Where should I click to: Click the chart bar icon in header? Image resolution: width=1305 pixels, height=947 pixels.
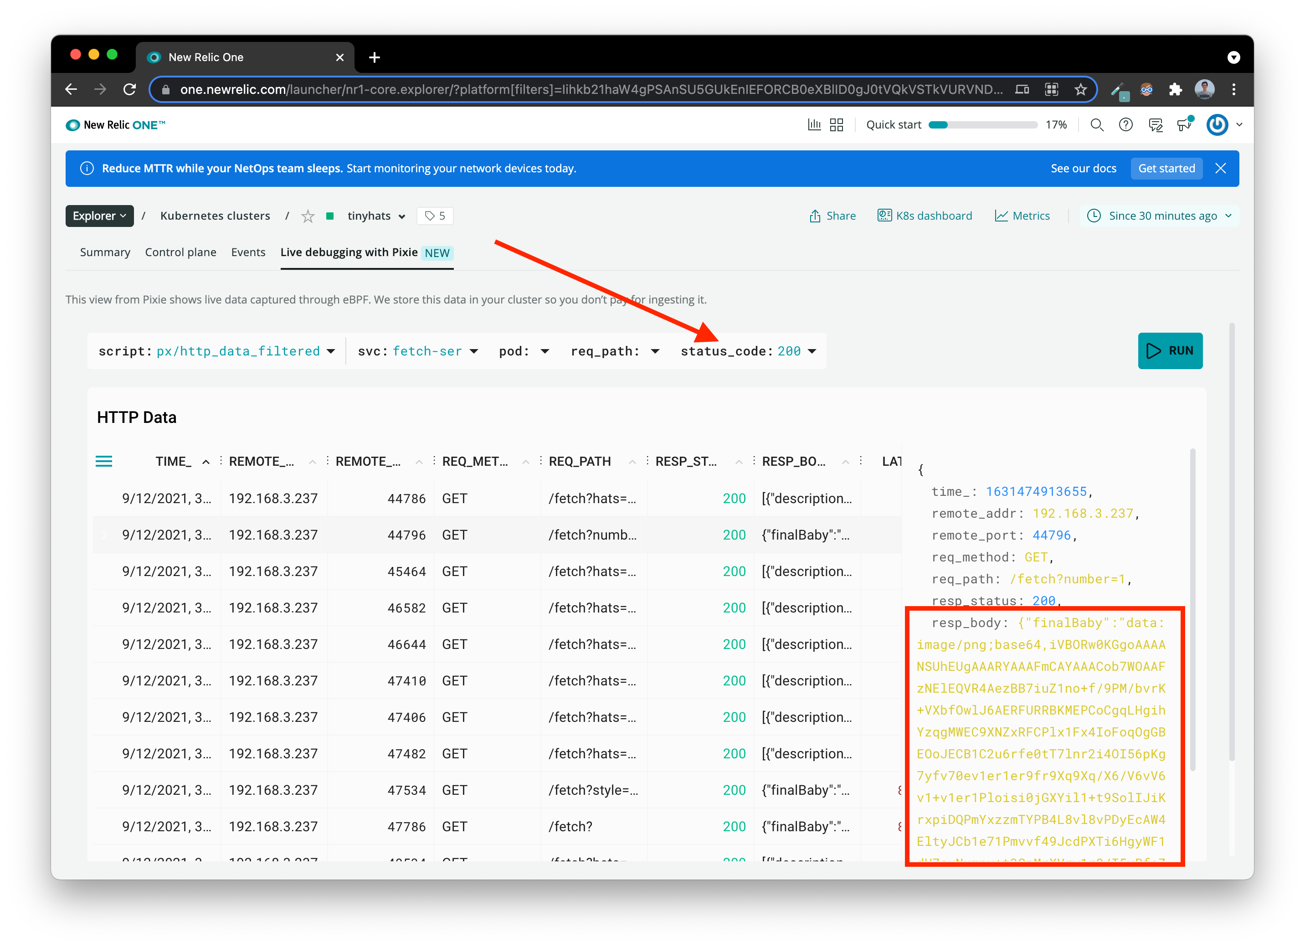pos(814,125)
